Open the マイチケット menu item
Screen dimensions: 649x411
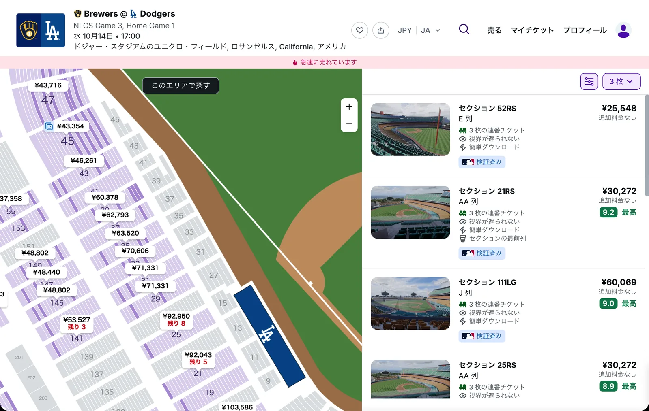coord(532,30)
